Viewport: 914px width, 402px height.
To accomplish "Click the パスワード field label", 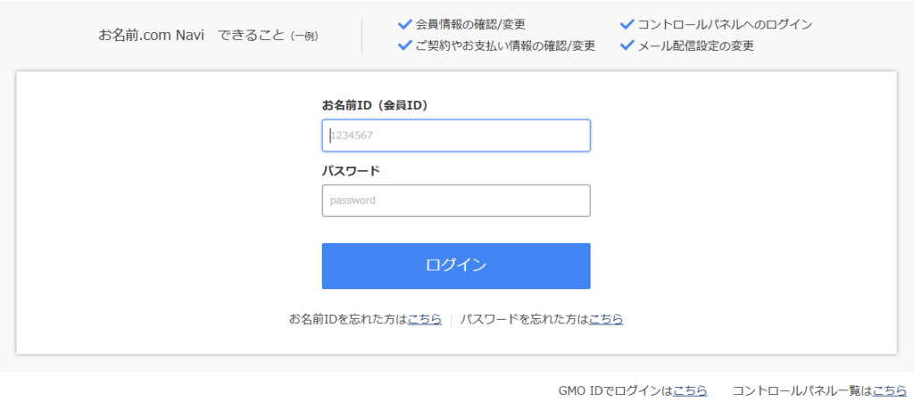I will pos(351,170).
